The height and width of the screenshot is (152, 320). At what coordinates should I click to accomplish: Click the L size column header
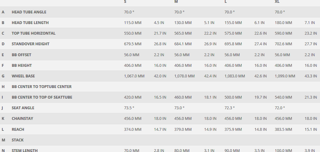pos(226,2)
